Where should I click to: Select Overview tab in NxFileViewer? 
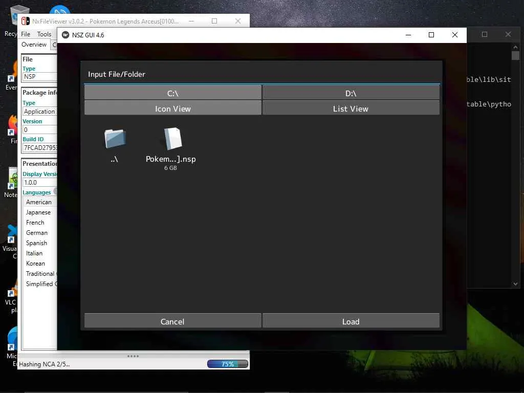click(34, 45)
